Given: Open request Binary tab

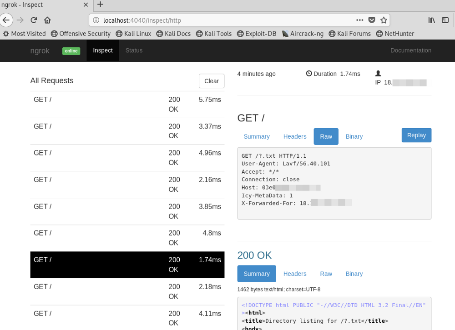Looking at the screenshot, I should tap(354, 136).
